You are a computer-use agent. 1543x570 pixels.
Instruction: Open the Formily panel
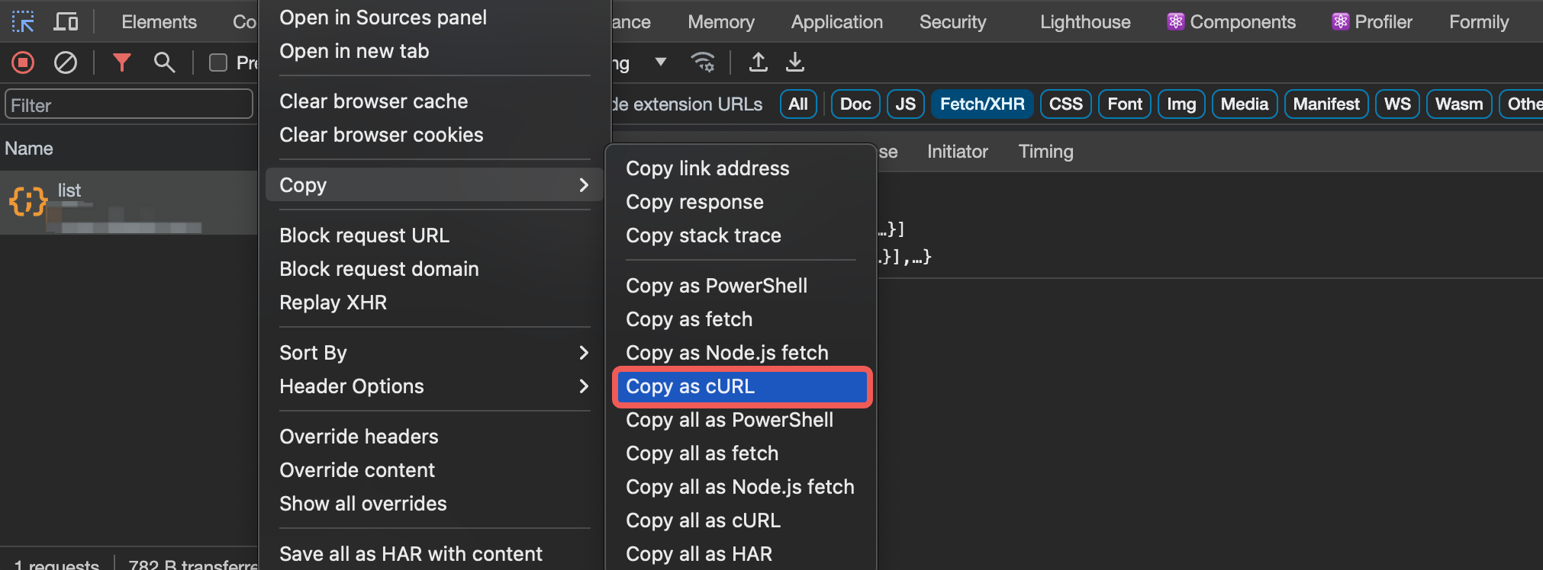(1479, 22)
